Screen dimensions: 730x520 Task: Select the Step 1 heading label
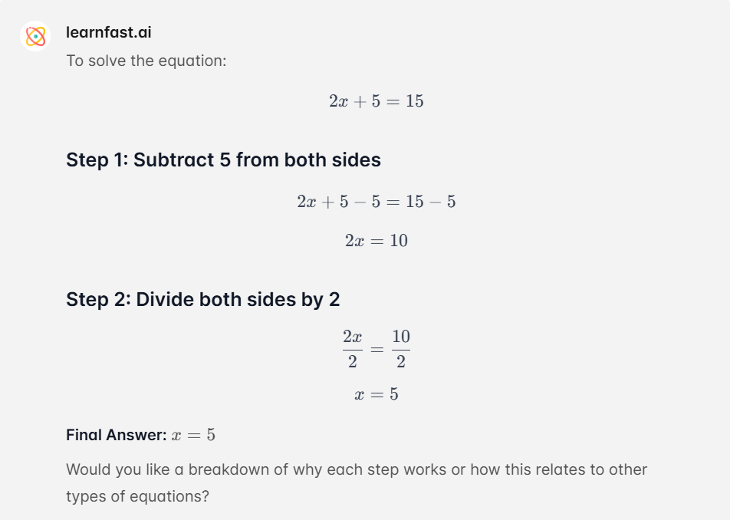pyautogui.click(x=223, y=160)
